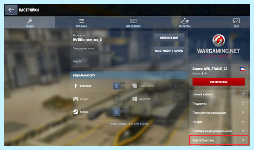254x150 pixels.
Task: Open Поддержка
Action: pyautogui.click(x=218, y=104)
